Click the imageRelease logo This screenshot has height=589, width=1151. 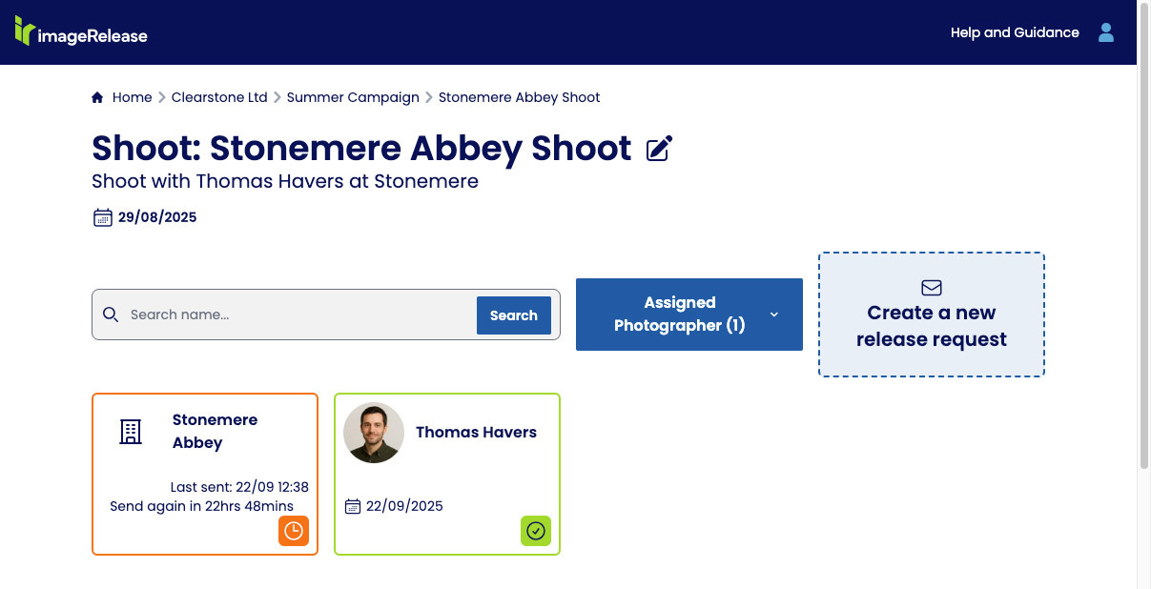80,32
